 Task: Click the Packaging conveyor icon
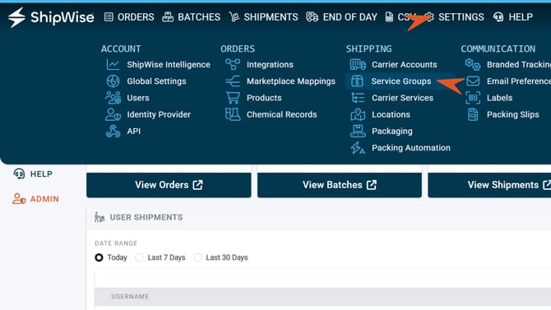(358, 131)
